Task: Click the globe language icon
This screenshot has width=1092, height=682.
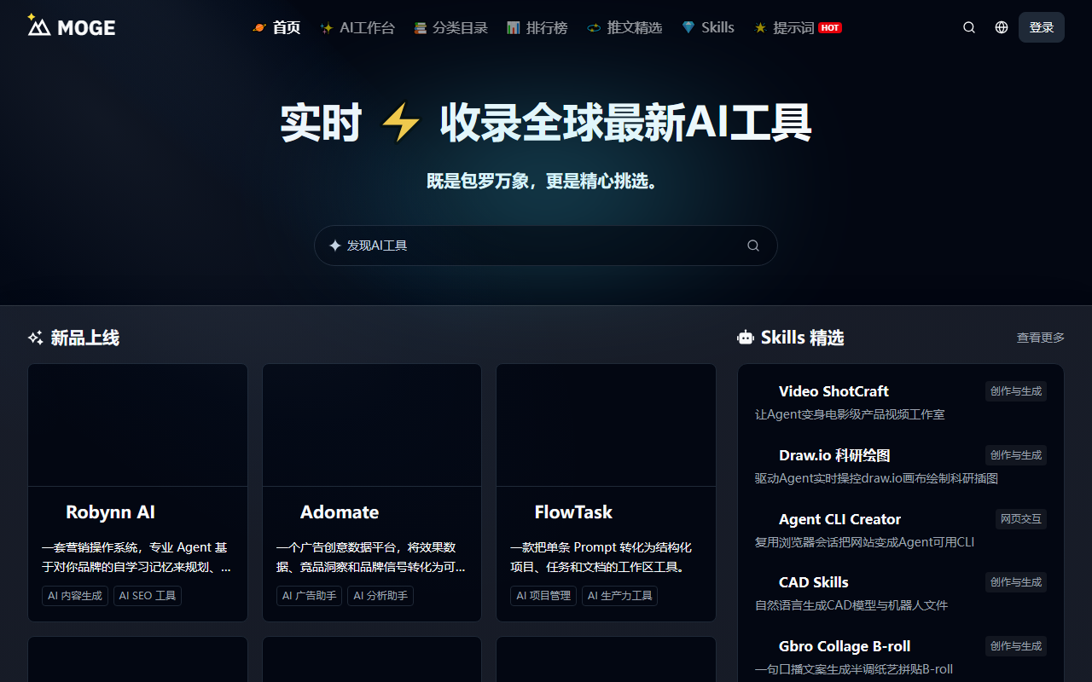Action: pyautogui.click(x=1002, y=27)
